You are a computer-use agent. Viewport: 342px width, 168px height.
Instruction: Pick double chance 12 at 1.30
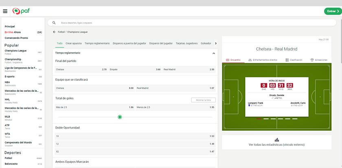coord(135,144)
